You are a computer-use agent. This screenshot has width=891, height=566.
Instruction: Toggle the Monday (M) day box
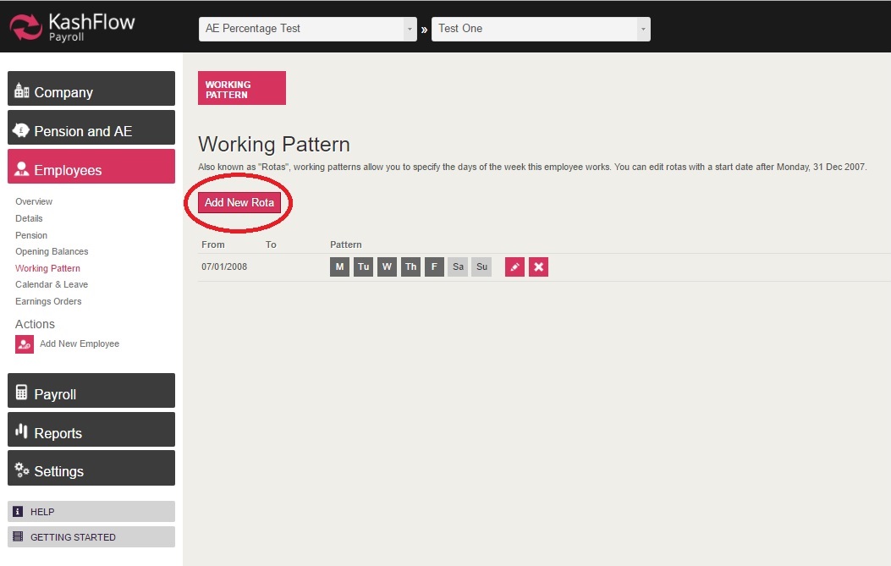coord(339,267)
